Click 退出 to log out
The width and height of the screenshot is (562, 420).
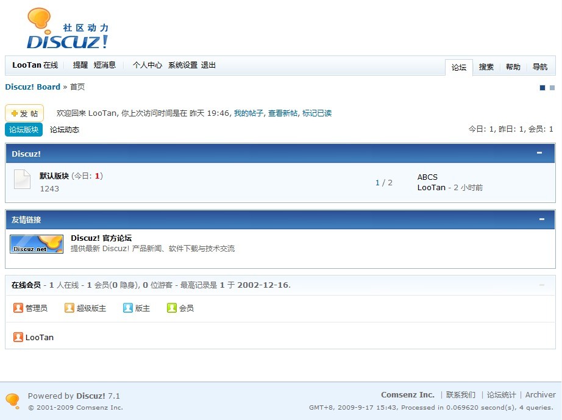pos(208,65)
